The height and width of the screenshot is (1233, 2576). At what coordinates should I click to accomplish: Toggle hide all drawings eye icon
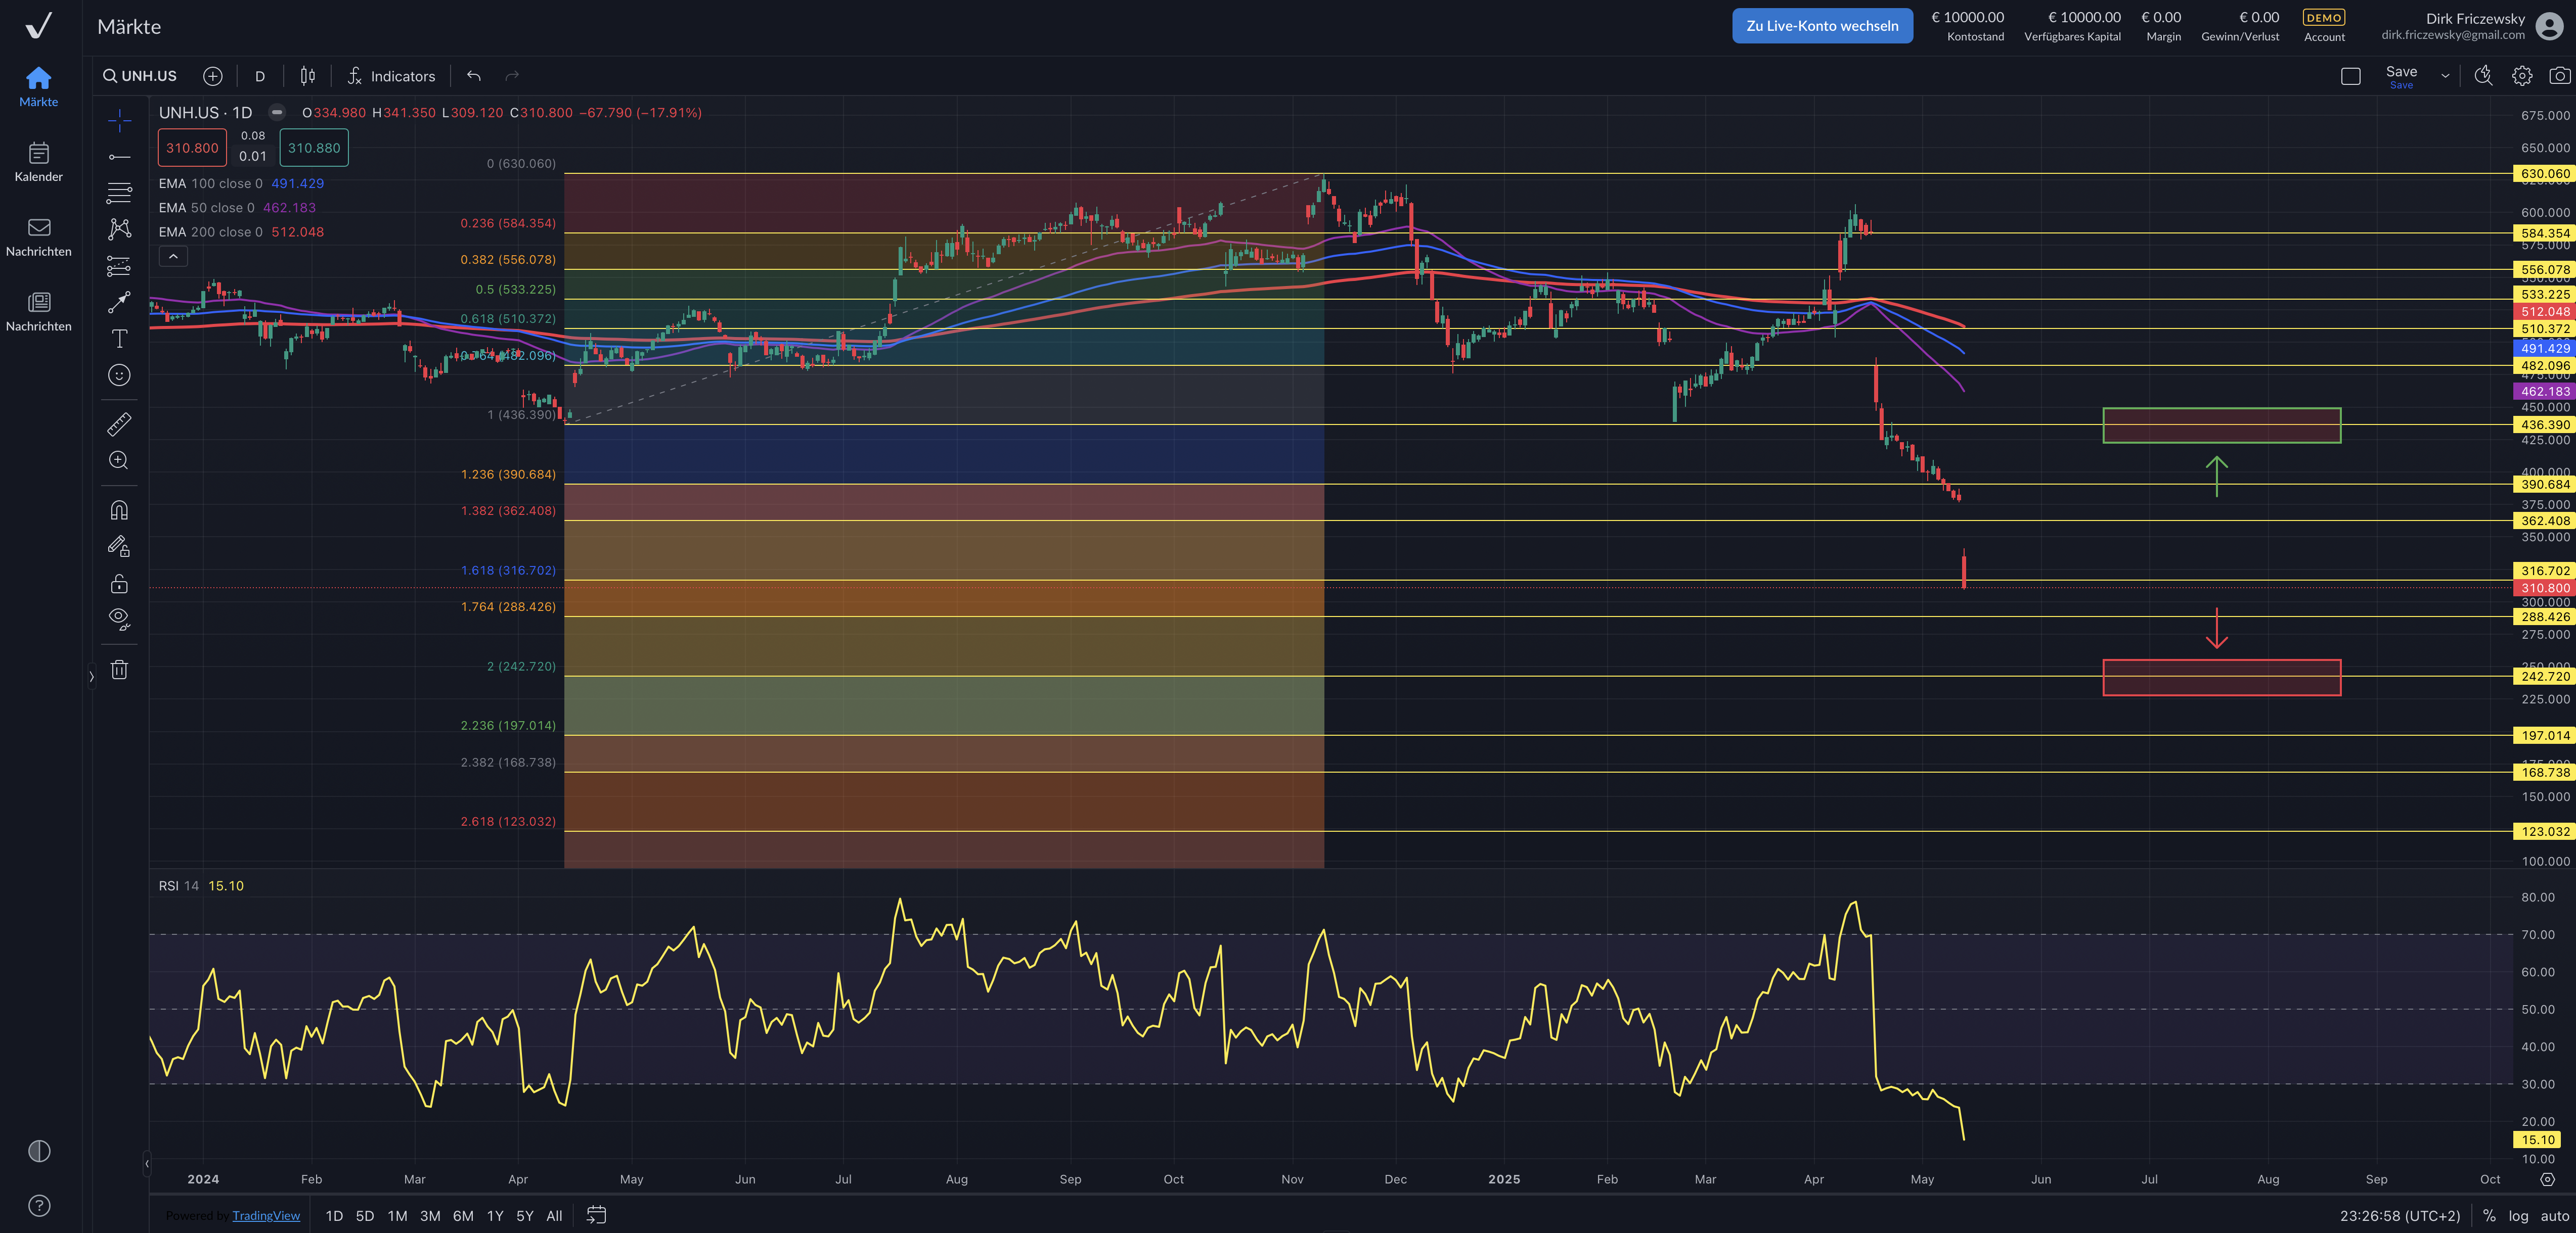(119, 619)
